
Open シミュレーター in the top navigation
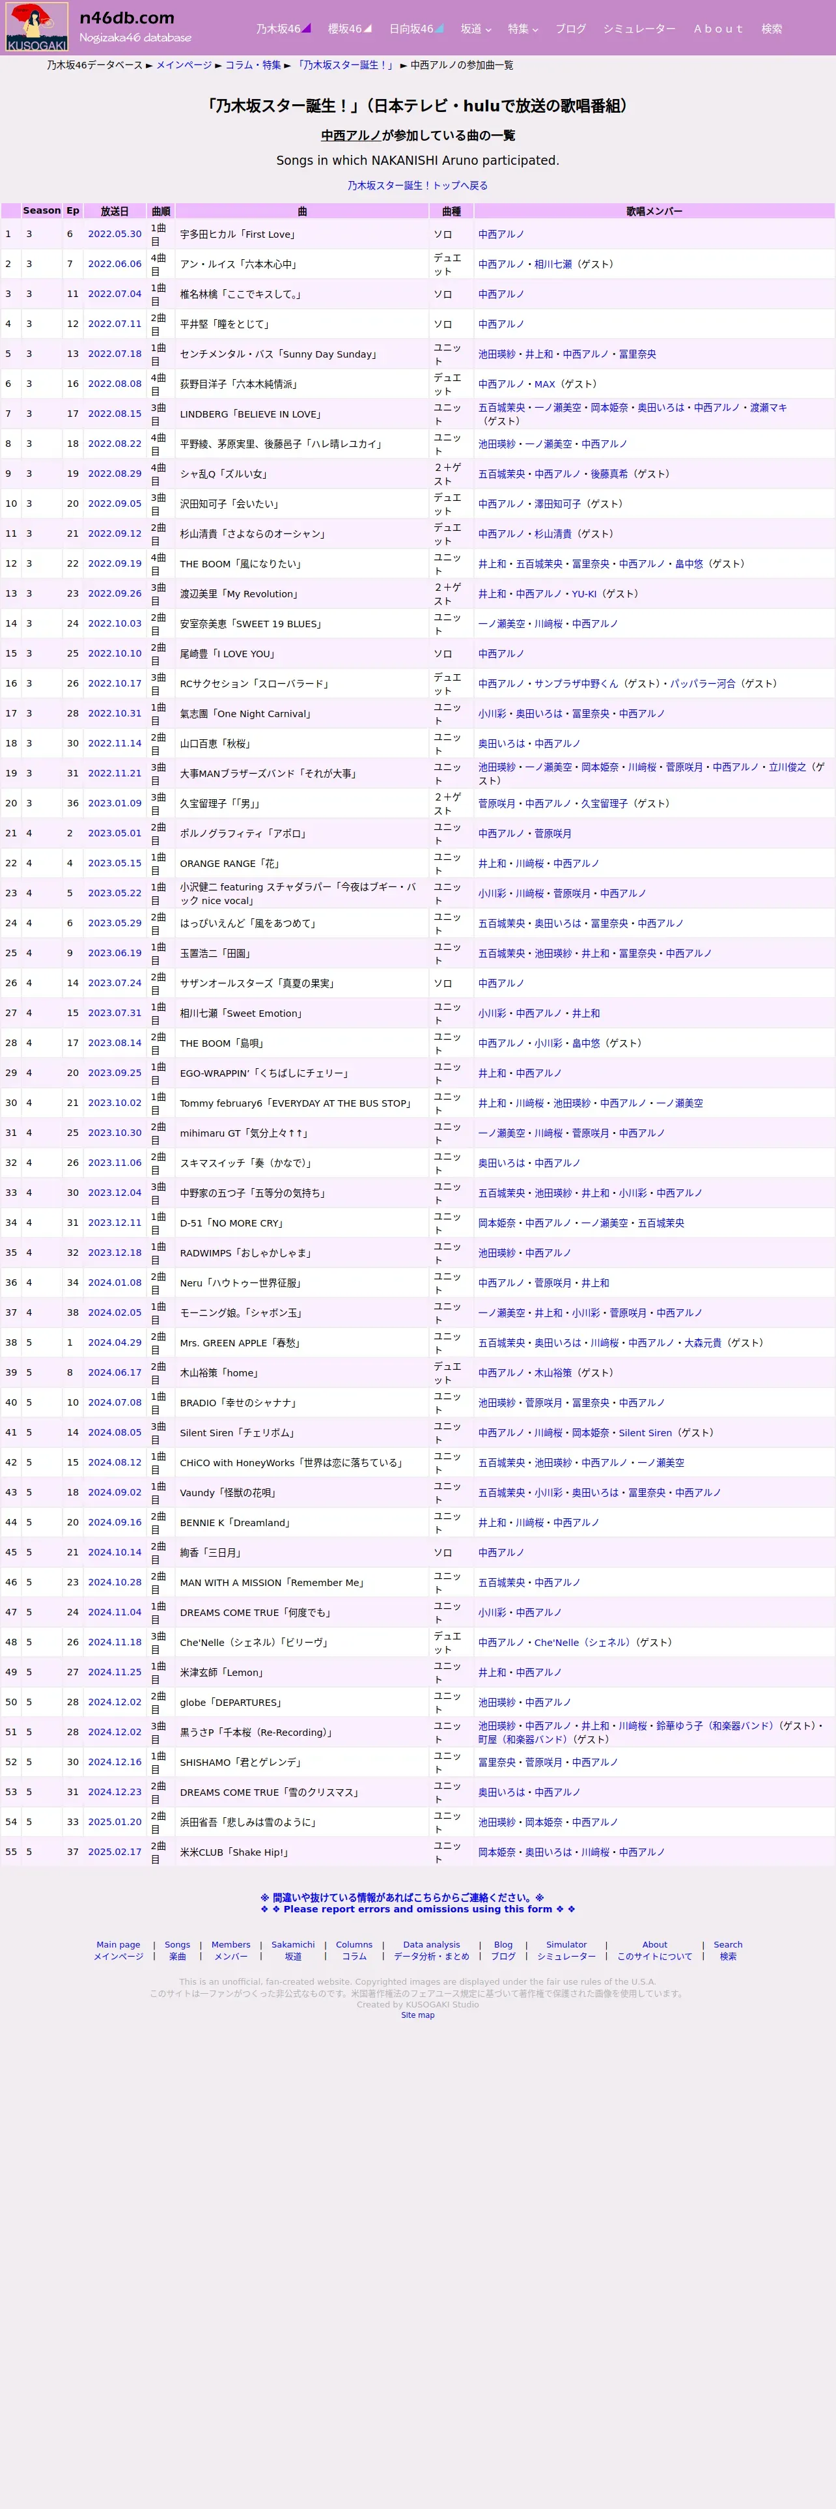click(x=639, y=29)
